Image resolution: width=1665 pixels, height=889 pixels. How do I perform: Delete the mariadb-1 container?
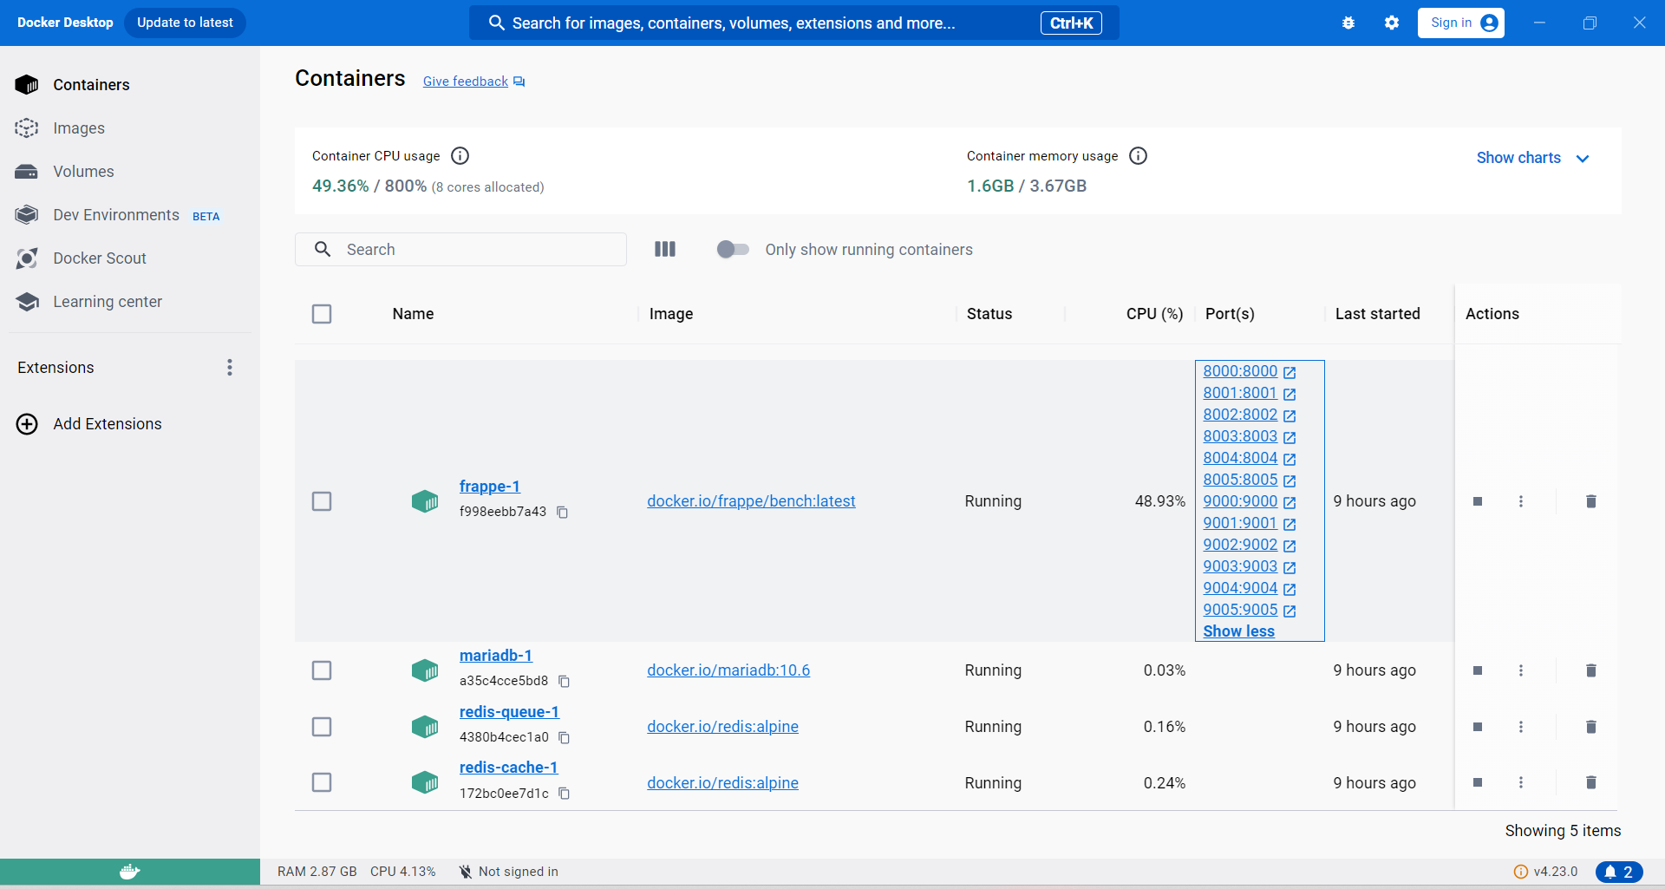pos(1591,670)
